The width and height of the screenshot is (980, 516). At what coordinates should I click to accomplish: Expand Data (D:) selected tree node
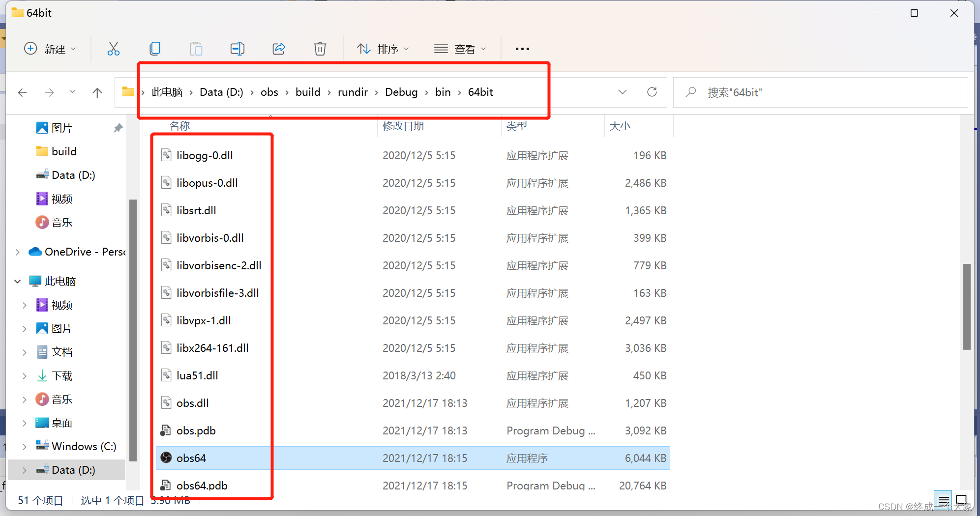25,470
